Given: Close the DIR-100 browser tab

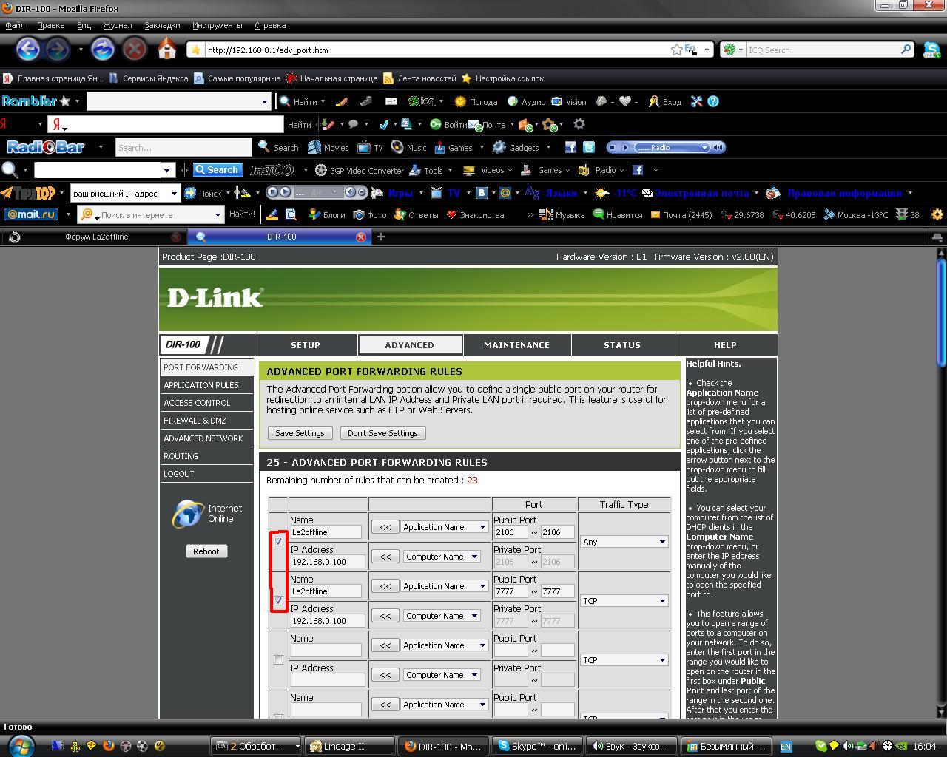Looking at the screenshot, I should click(361, 237).
